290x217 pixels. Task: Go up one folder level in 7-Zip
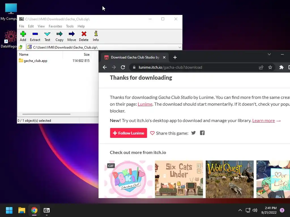click(x=21, y=47)
